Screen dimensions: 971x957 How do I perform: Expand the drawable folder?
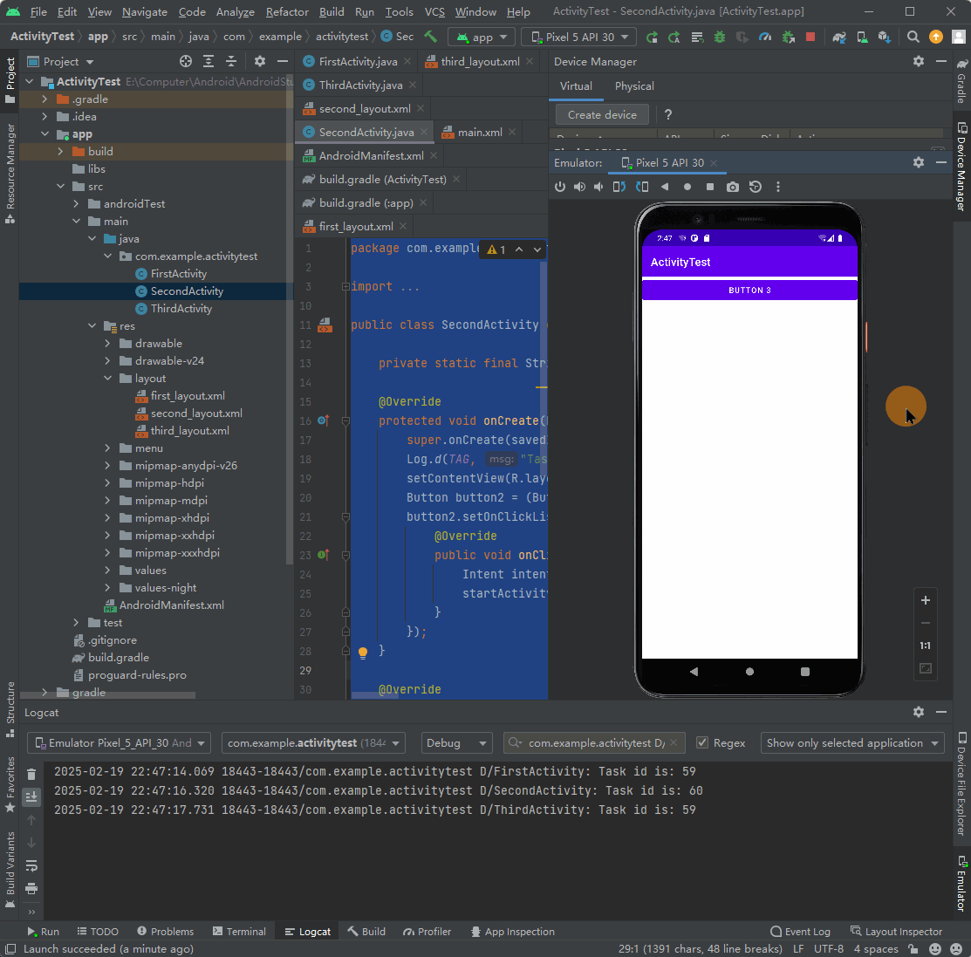click(108, 343)
